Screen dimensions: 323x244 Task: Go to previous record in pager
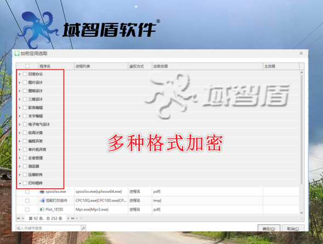point(23,218)
